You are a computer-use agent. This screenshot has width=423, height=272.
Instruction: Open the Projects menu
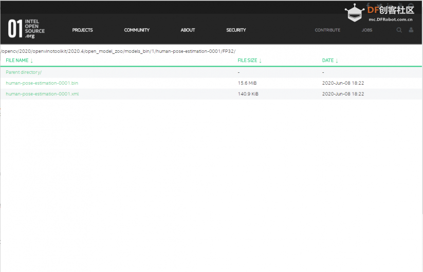(x=82, y=30)
